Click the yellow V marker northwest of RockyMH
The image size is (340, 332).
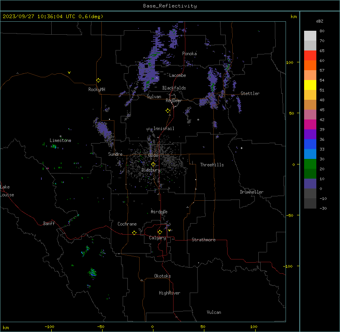69,73
